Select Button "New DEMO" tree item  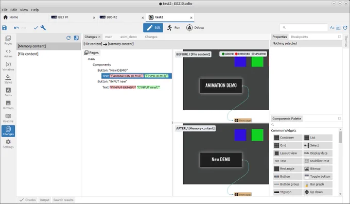pyautogui.click(x=113, y=71)
